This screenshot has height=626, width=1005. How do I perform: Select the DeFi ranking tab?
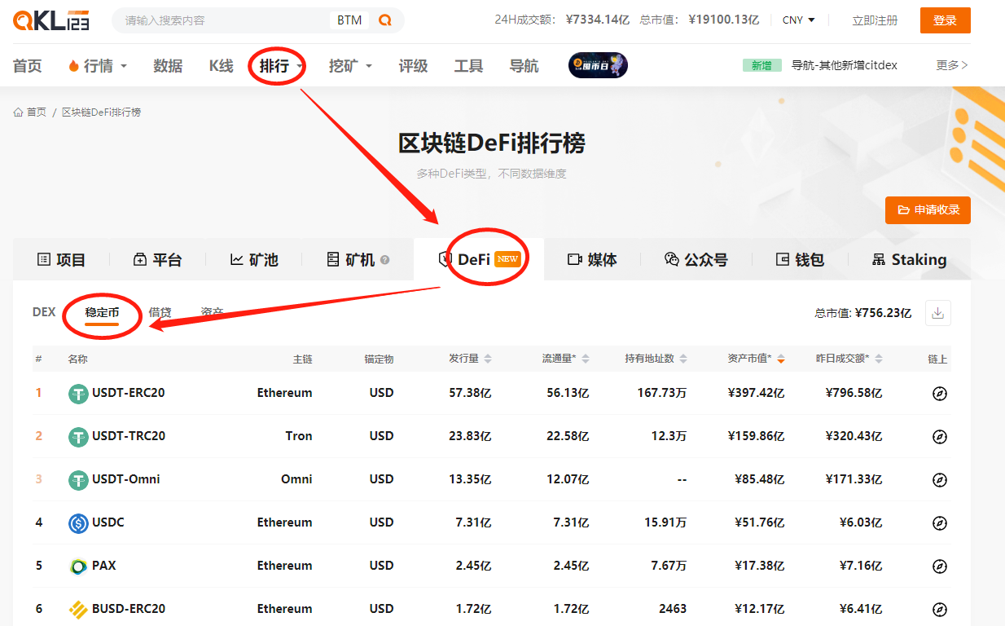(479, 259)
